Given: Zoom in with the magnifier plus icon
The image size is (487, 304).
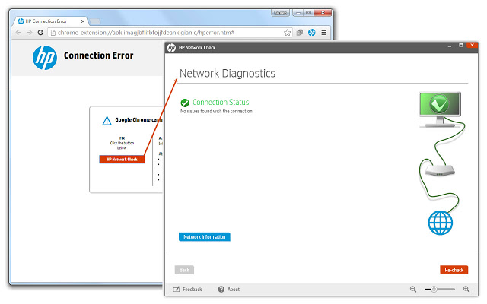Looking at the screenshot, I should [466, 289].
